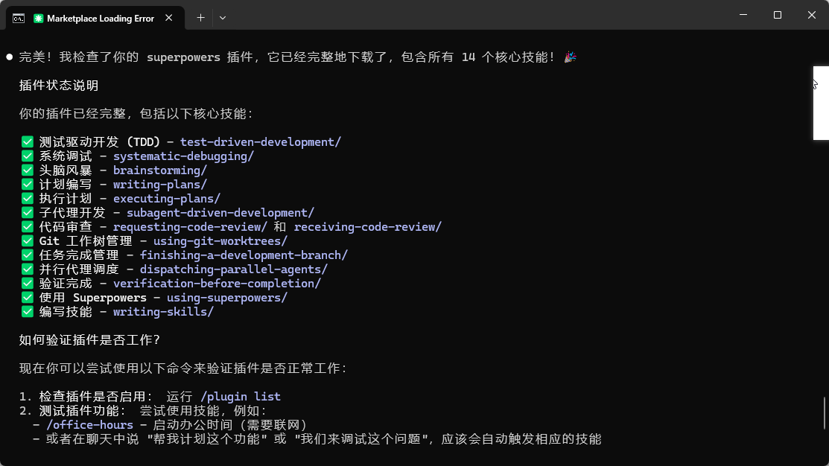Click the test-driven-development/ path
This screenshot has height=466, width=829.
click(261, 142)
